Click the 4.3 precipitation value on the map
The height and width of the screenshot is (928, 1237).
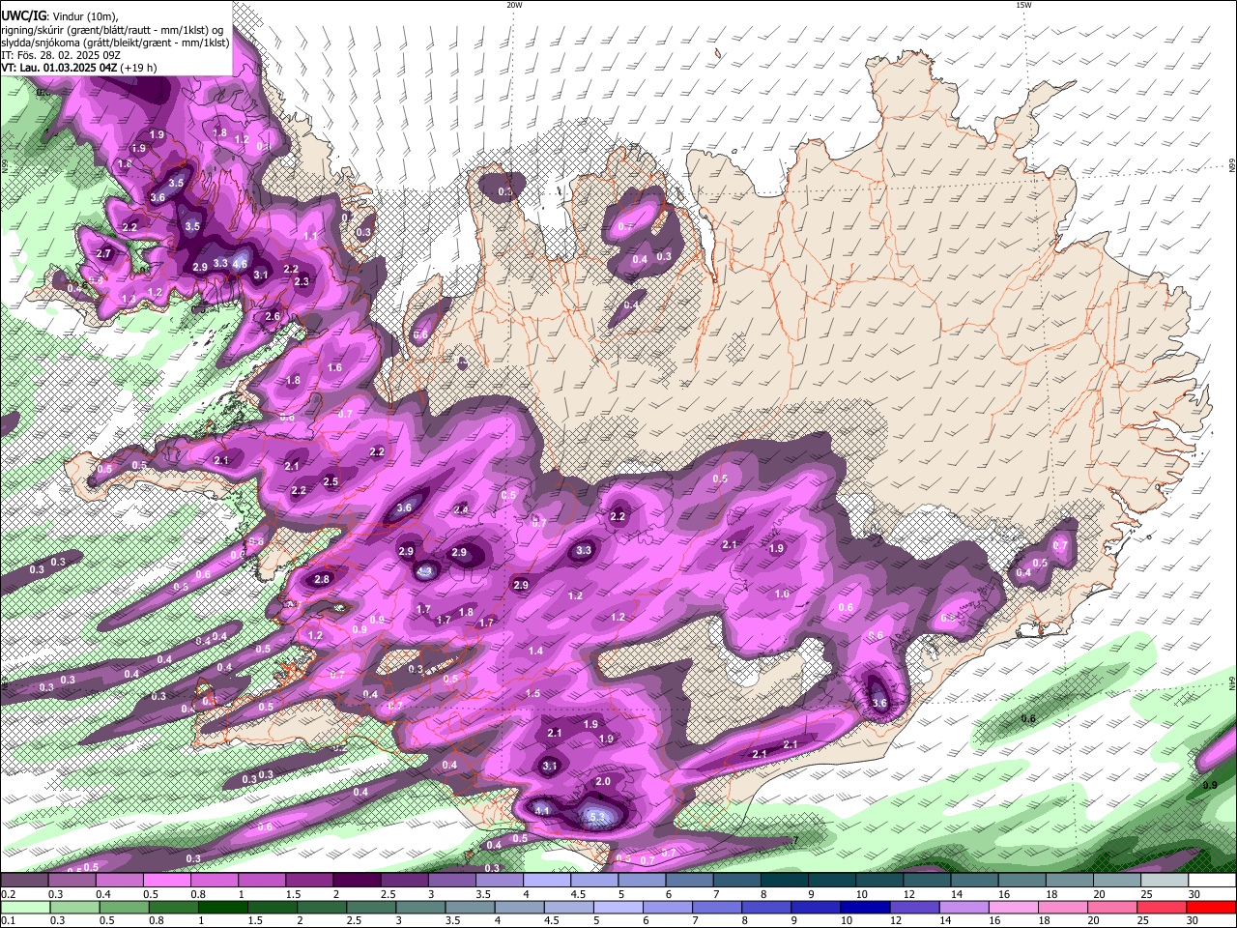[424, 571]
